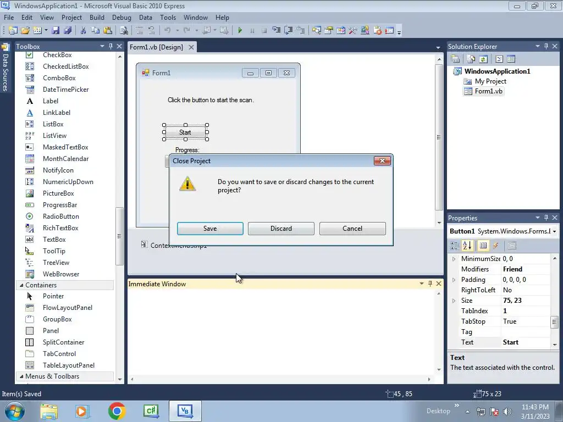
Task: Open the Project menu
Action: click(71, 17)
